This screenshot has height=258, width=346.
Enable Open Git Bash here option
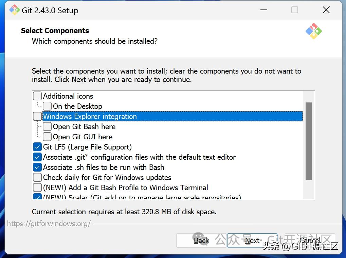point(47,126)
